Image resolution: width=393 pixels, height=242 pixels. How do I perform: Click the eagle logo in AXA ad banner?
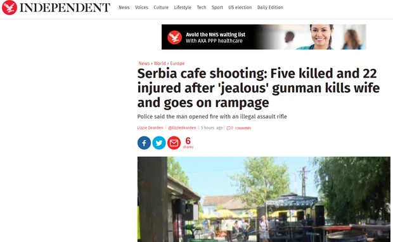click(174, 37)
